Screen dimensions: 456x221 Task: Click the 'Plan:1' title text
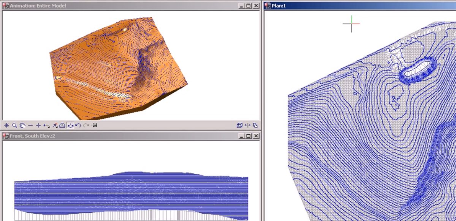(279, 6)
